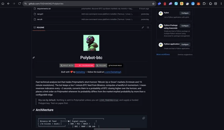Open the dark round white-striped extension
224x130 pixels.
point(187,4)
